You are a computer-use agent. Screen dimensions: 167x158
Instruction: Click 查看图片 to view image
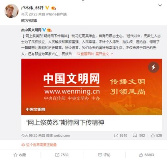click(85, 54)
